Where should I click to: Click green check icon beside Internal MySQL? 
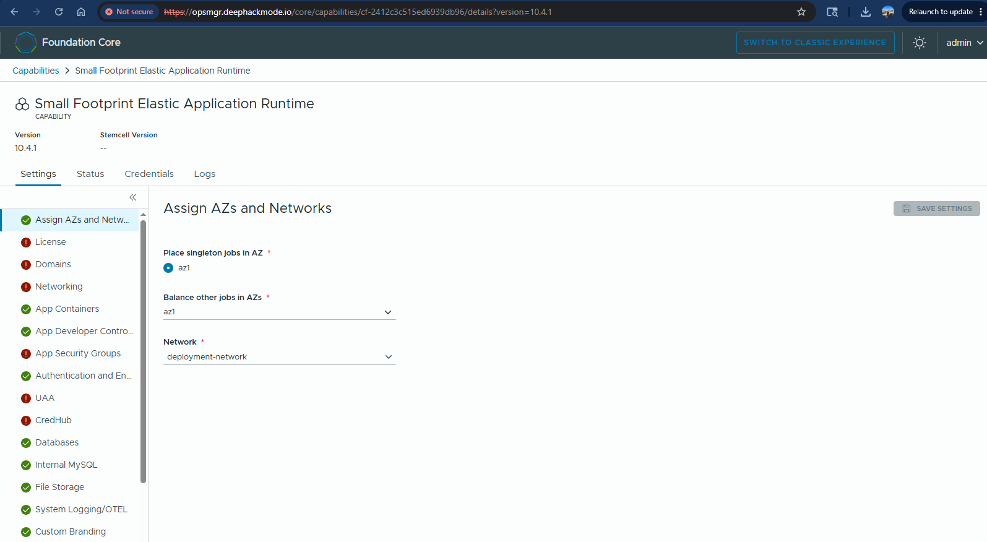[26, 465]
